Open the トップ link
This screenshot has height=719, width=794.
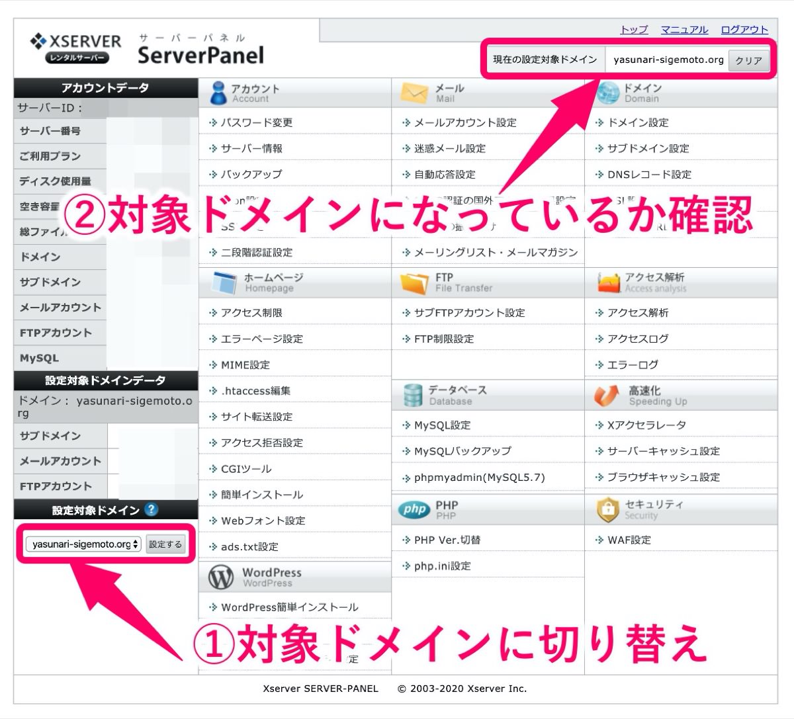coord(634,30)
